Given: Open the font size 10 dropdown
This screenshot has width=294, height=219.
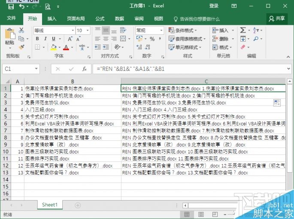Looking at the screenshot, I should [88, 30].
